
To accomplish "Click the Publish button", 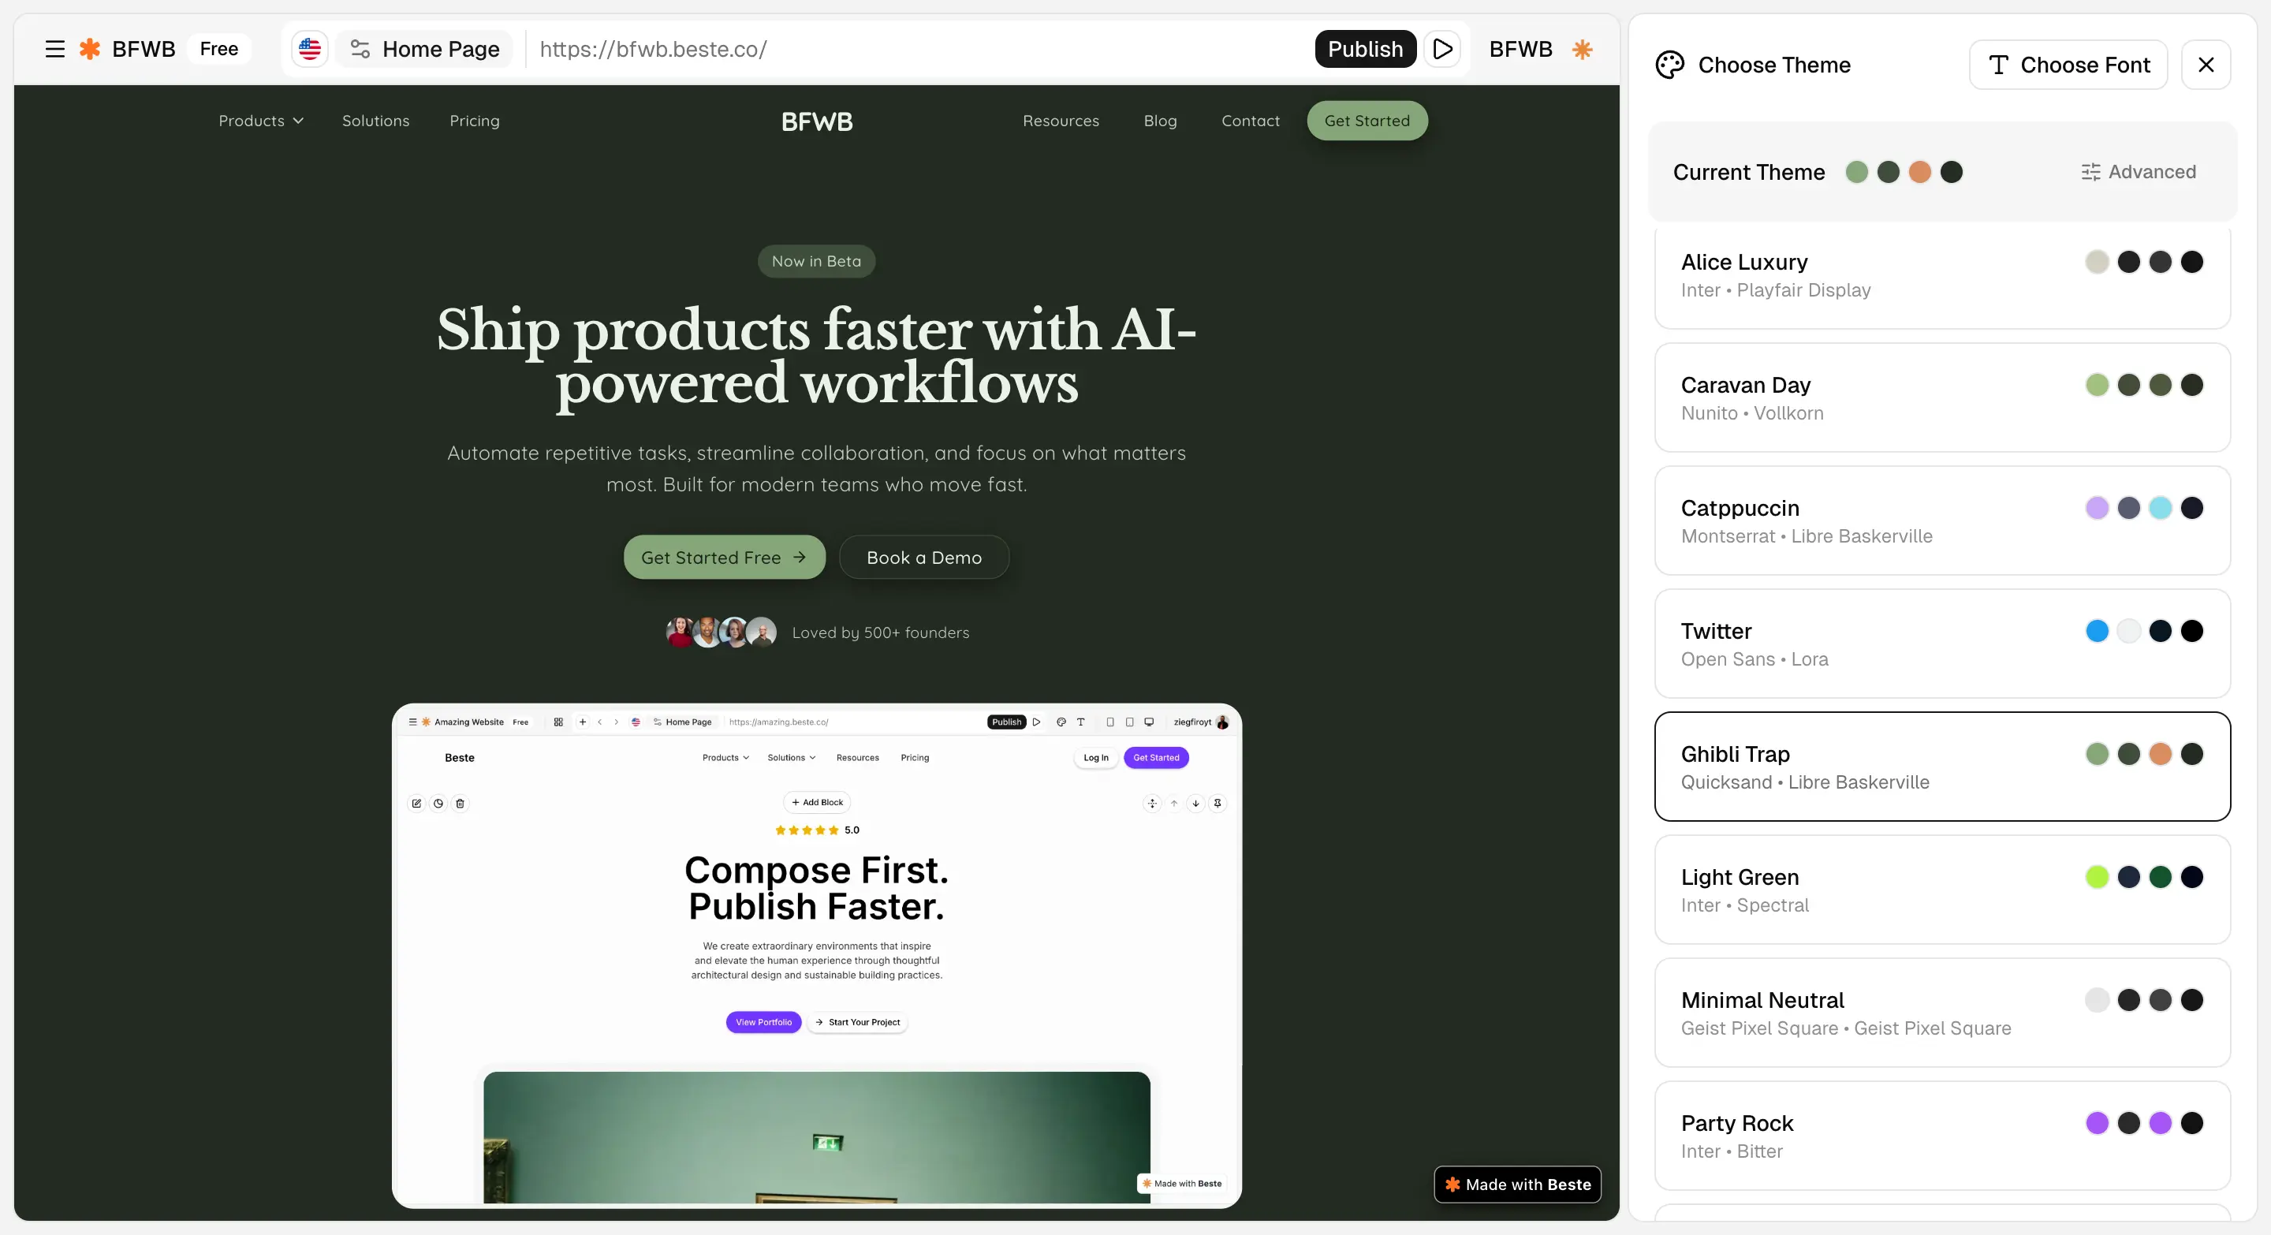I will click(1365, 48).
